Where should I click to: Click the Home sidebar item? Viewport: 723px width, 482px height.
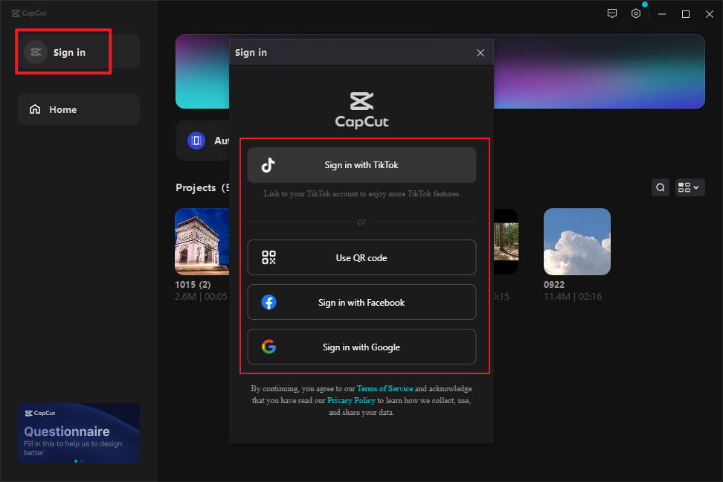click(x=79, y=109)
